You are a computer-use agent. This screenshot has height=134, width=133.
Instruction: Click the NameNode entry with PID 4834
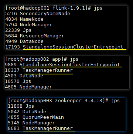coord(24,19)
